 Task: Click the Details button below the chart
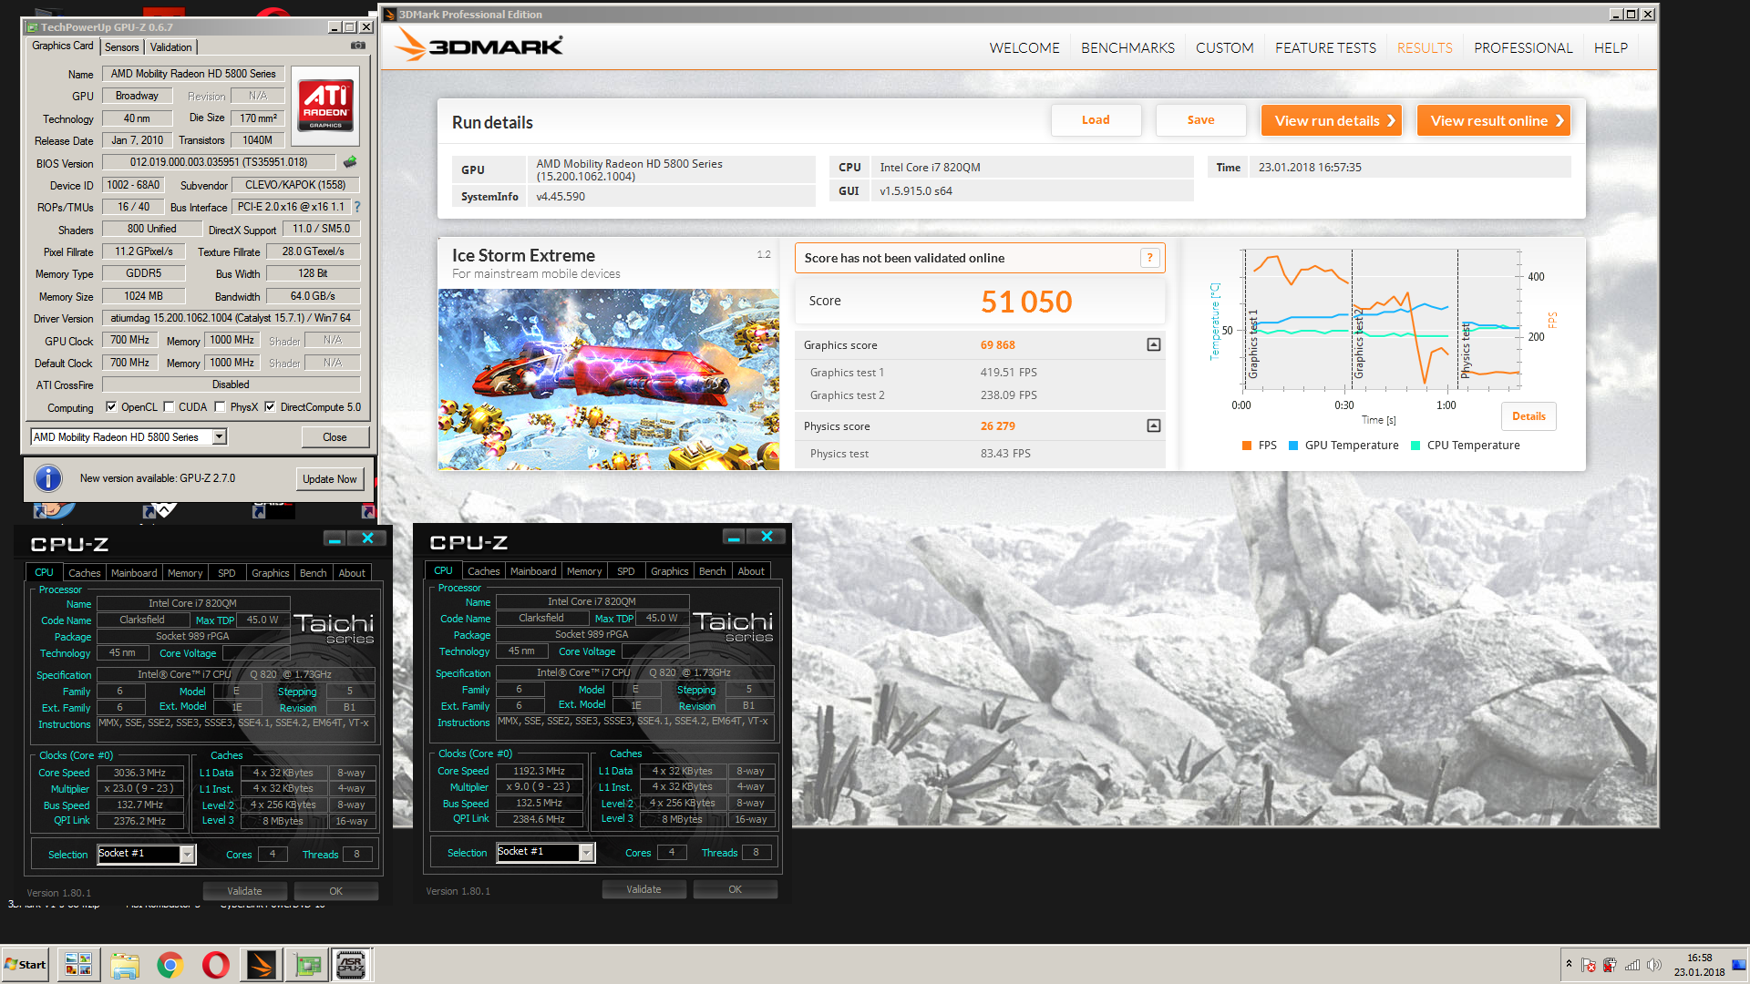[1529, 416]
